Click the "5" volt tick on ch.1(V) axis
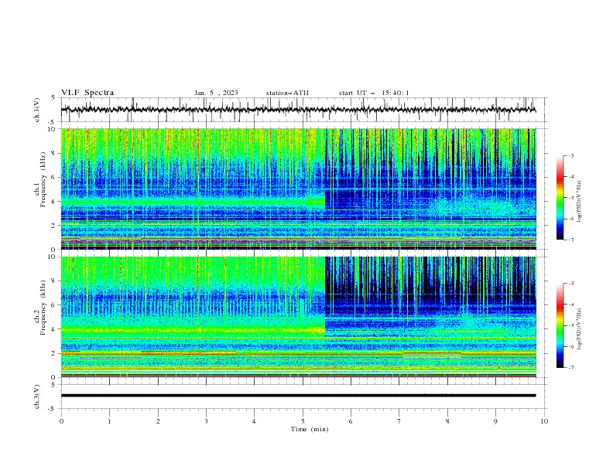Screen dimensions: 613x473 point(54,97)
